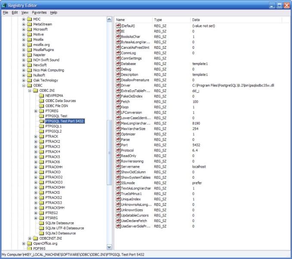Select the PTPGSQL Test key in tree
This screenshot has width=292, height=259.
coord(56,116)
